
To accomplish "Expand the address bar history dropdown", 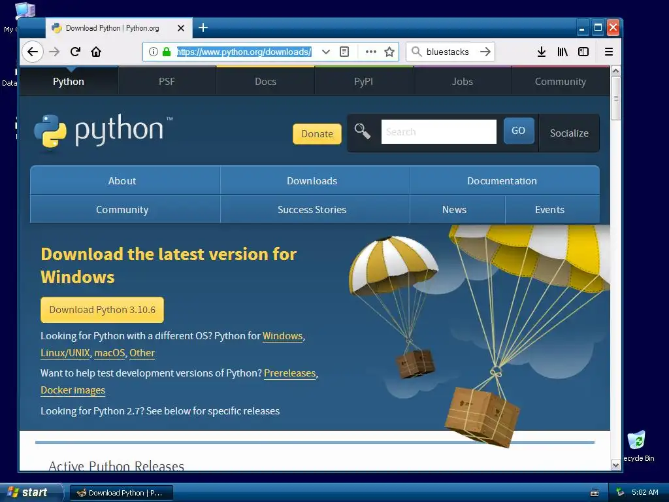I will click(x=325, y=52).
